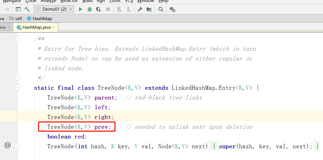The image size is (323, 160).
Task: Open the Code menu
Action: coord(31,1)
